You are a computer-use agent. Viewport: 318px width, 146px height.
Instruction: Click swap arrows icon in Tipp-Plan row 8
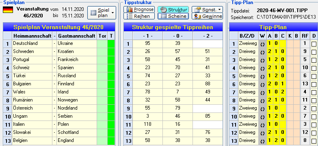262,101
